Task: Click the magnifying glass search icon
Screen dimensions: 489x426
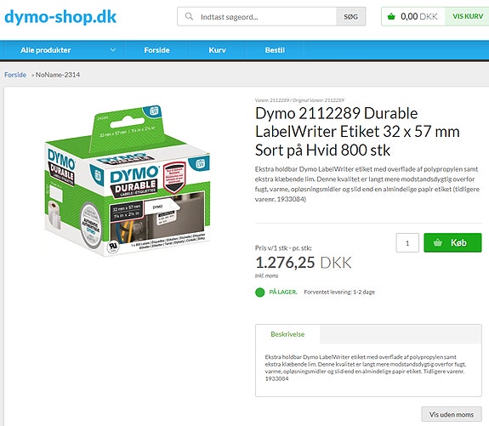Action: pyautogui.click(x=189, y=16)
